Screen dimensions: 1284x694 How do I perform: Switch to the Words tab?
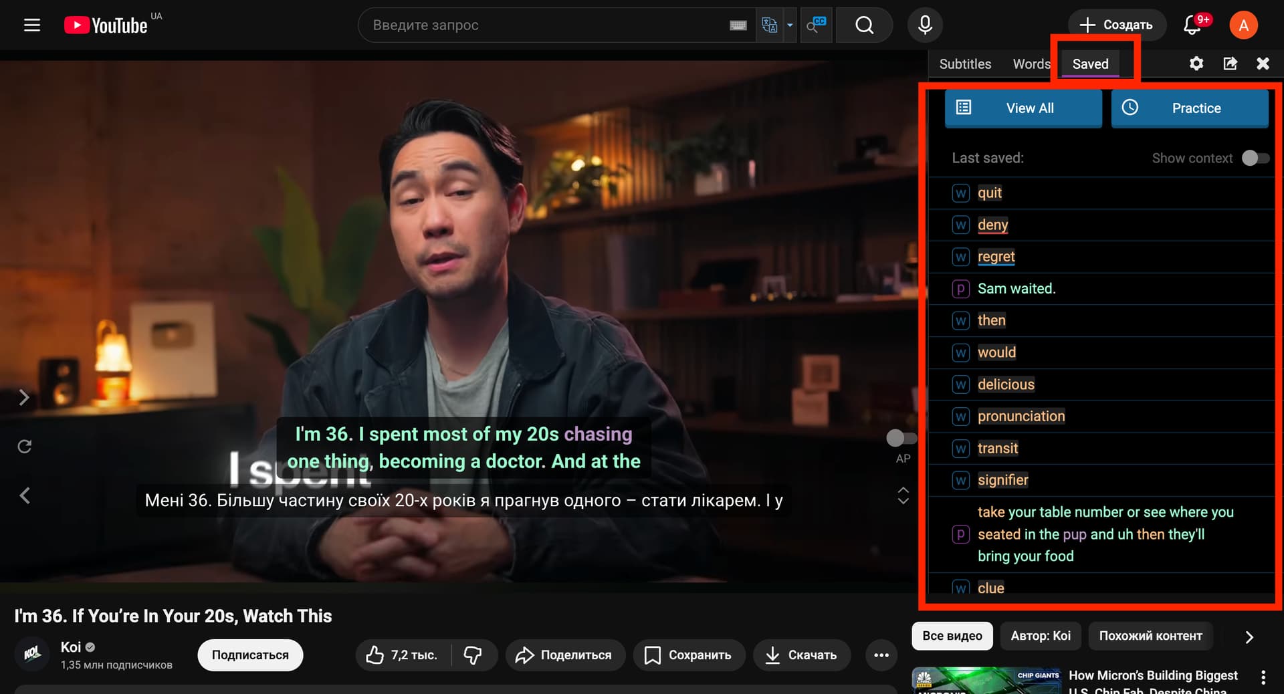(1031, 64)
